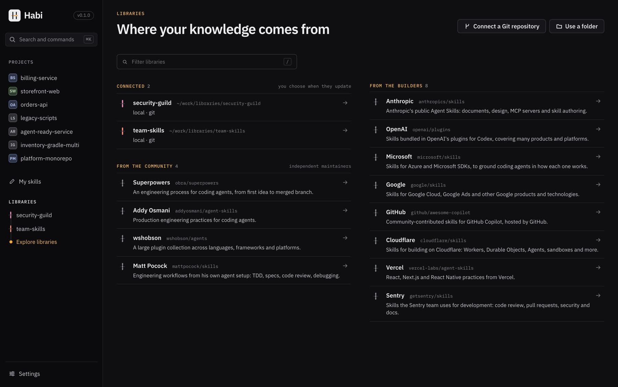The height and width of the screenshot is (387, 618).
Task: Focus the Filter libraries field
Action: (x=207, y=62)
